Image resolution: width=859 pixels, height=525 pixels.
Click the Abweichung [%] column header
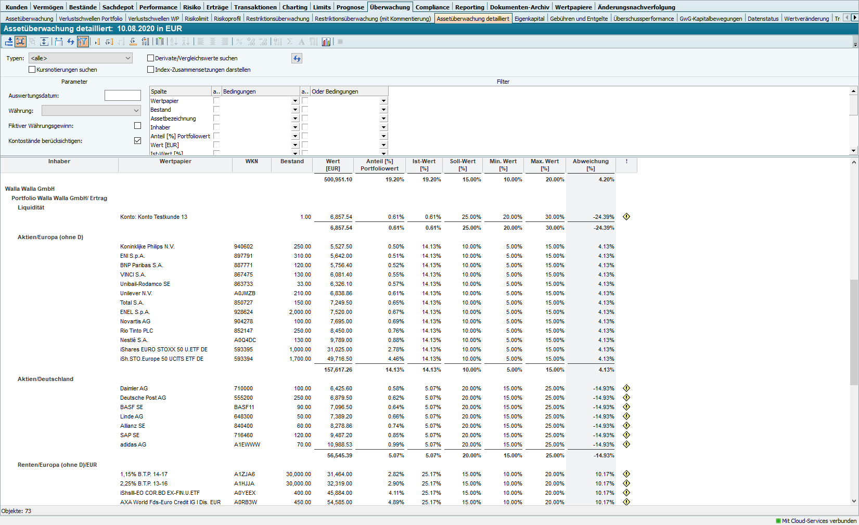pyautogui.click(x=591, y=165)
